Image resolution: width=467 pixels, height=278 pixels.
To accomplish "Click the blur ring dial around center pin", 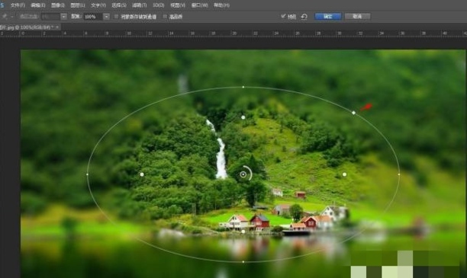I will [250, 174].
